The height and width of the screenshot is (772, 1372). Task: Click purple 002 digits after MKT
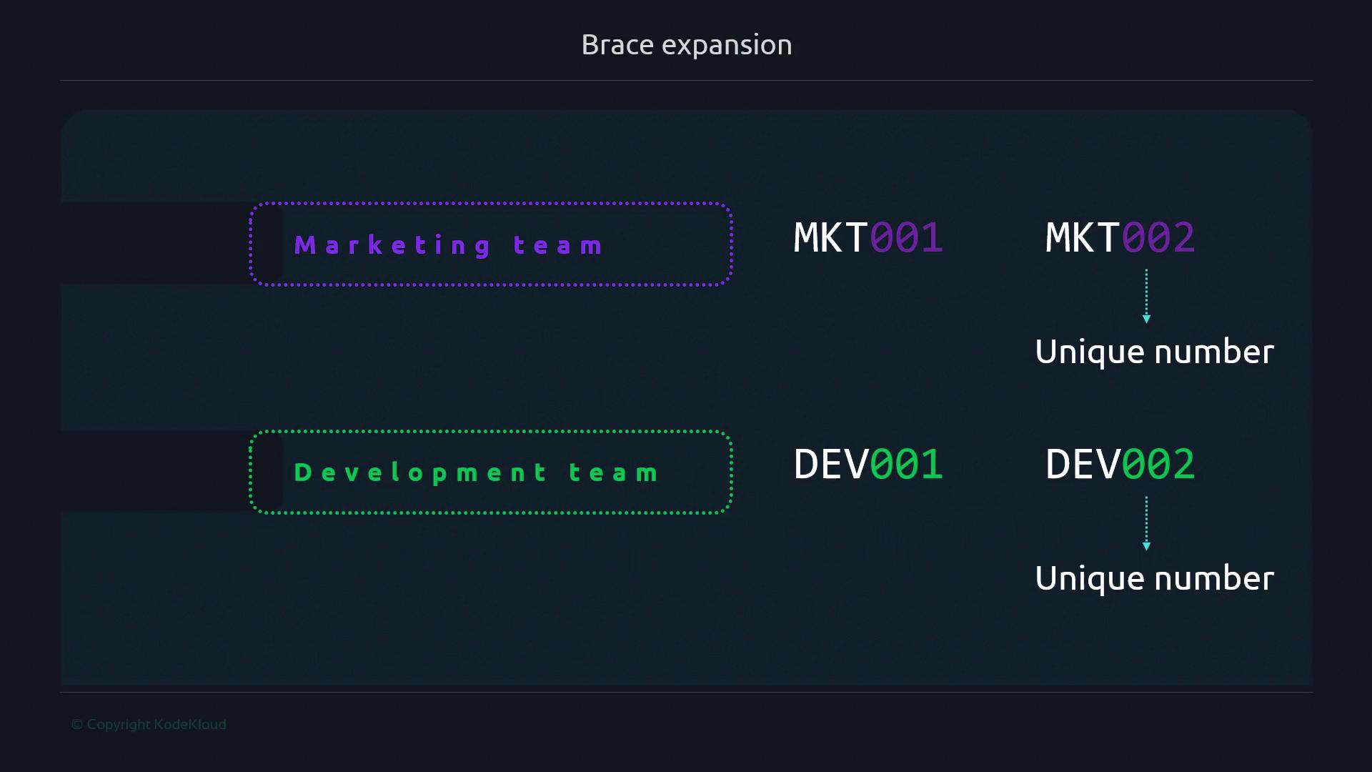[1158, 238]
